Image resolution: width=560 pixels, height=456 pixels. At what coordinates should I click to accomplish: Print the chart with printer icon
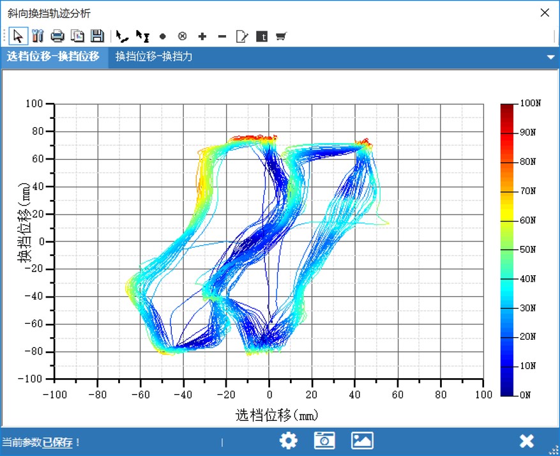coord(57,36)
